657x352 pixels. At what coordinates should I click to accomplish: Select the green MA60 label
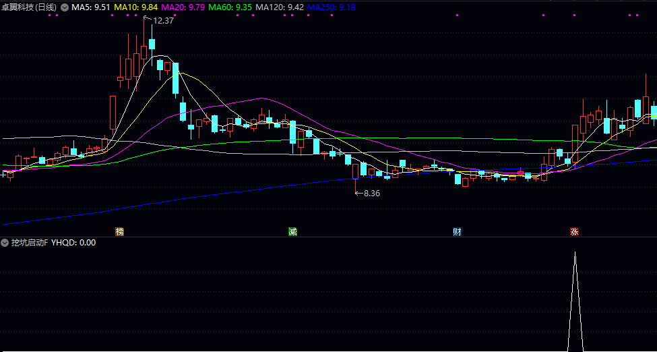[x=230, y=7]
